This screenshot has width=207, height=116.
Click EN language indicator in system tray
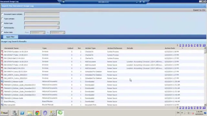[x=178, y=113]
